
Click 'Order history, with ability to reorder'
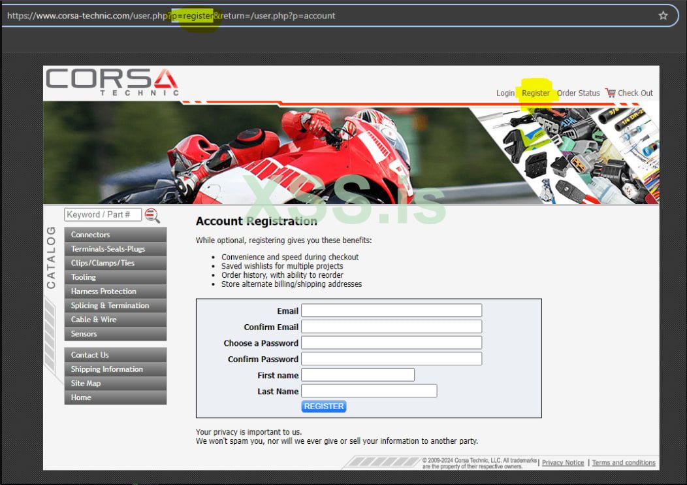(282, 275)
